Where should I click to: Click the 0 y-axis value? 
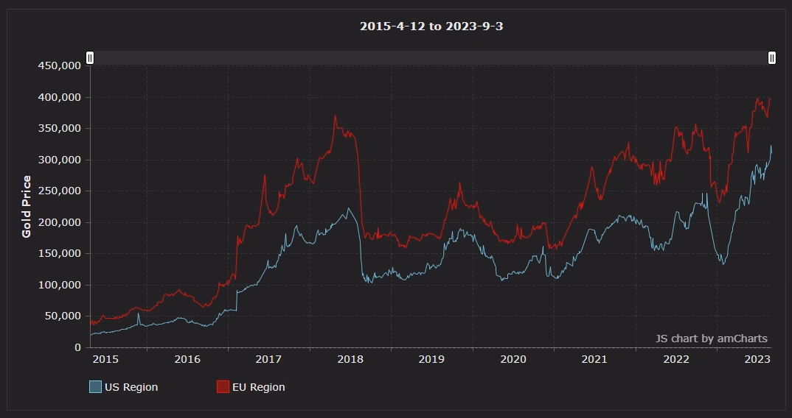pos(77,347)
